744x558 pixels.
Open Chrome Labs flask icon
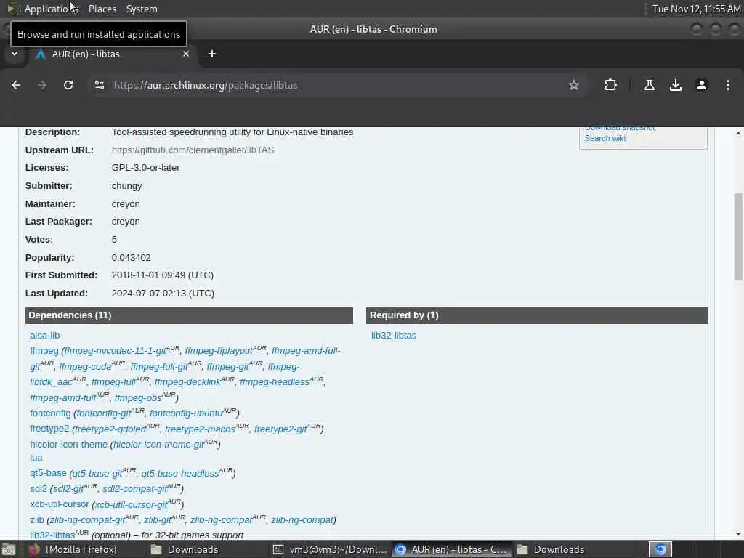(x=649, y=85)
